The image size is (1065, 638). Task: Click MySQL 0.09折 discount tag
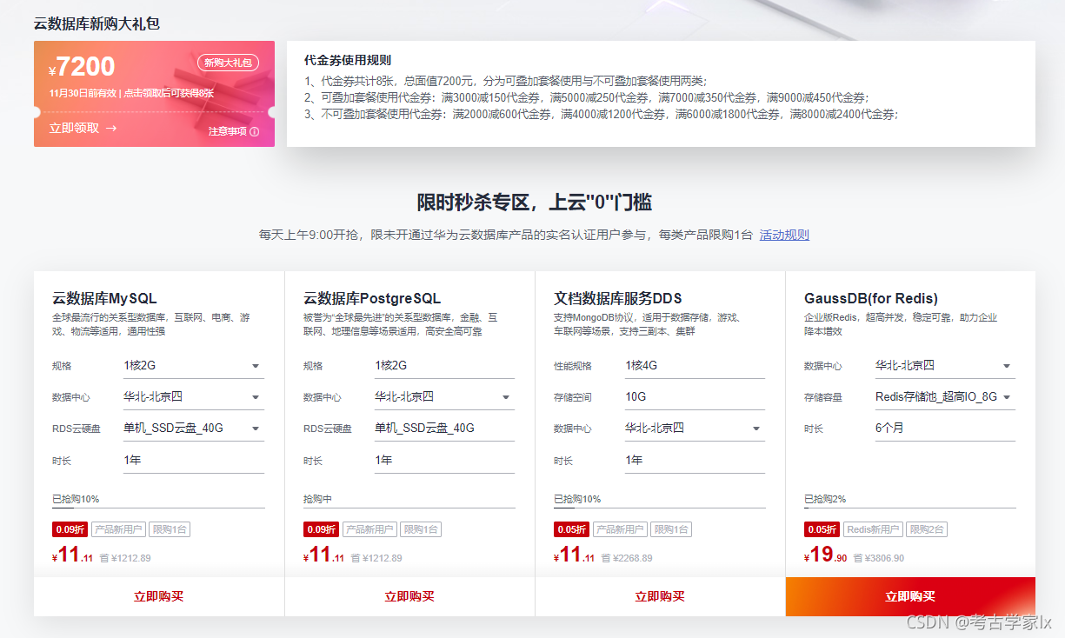(x=70, y=529)
